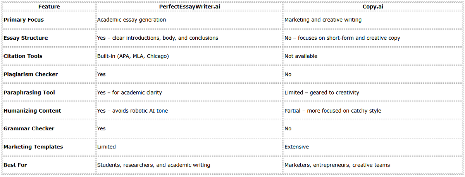Click the PerfectEssayWriter.ai column header
The width and height of the screenshot is (465, 177).
pos(189,7)
